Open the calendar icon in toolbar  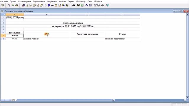pyautogui.click(x=90, y=5)
